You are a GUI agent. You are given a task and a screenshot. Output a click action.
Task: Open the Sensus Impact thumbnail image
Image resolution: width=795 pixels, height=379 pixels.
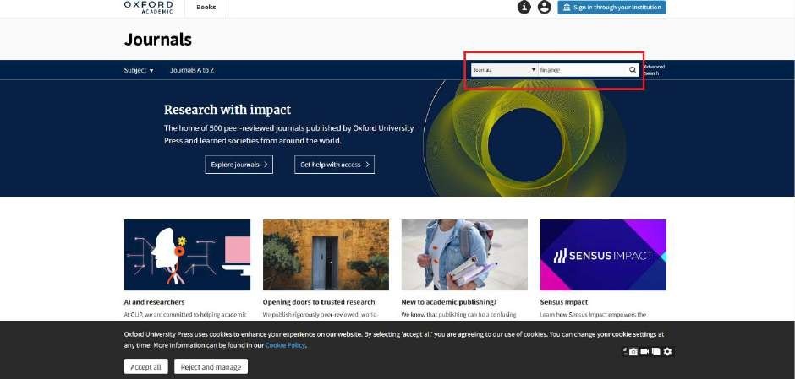[x=603, y=255]
